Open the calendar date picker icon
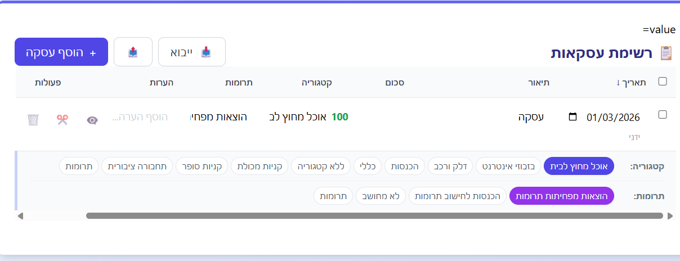 point(573,117)
